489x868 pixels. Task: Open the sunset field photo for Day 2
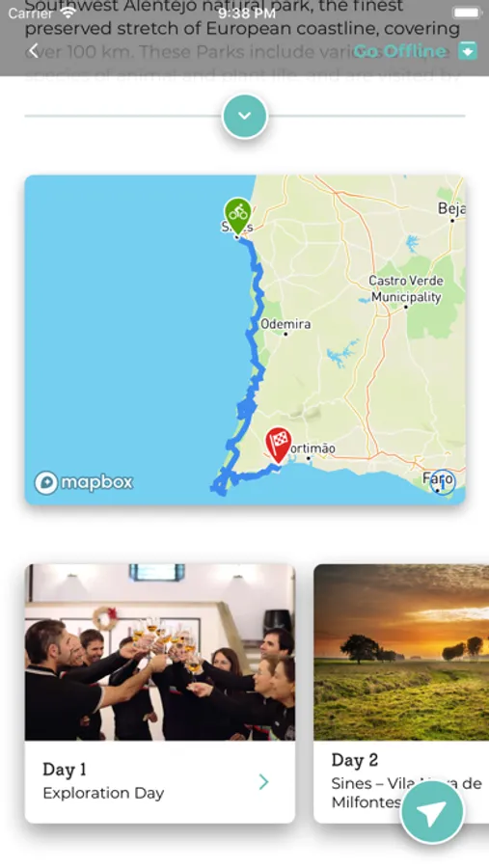click(x=401, y=652)
